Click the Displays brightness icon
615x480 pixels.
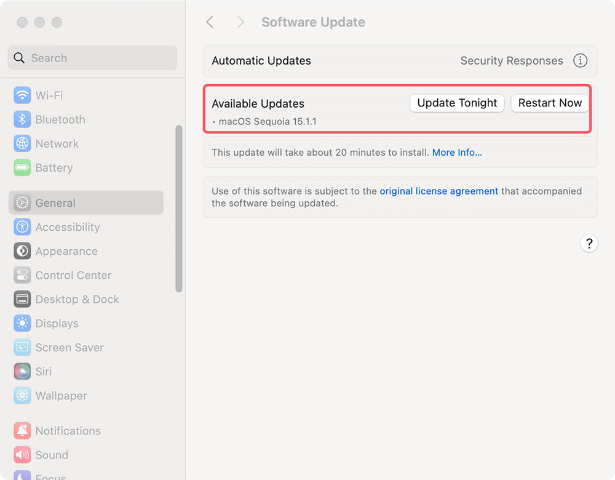(x=22, y=323)
